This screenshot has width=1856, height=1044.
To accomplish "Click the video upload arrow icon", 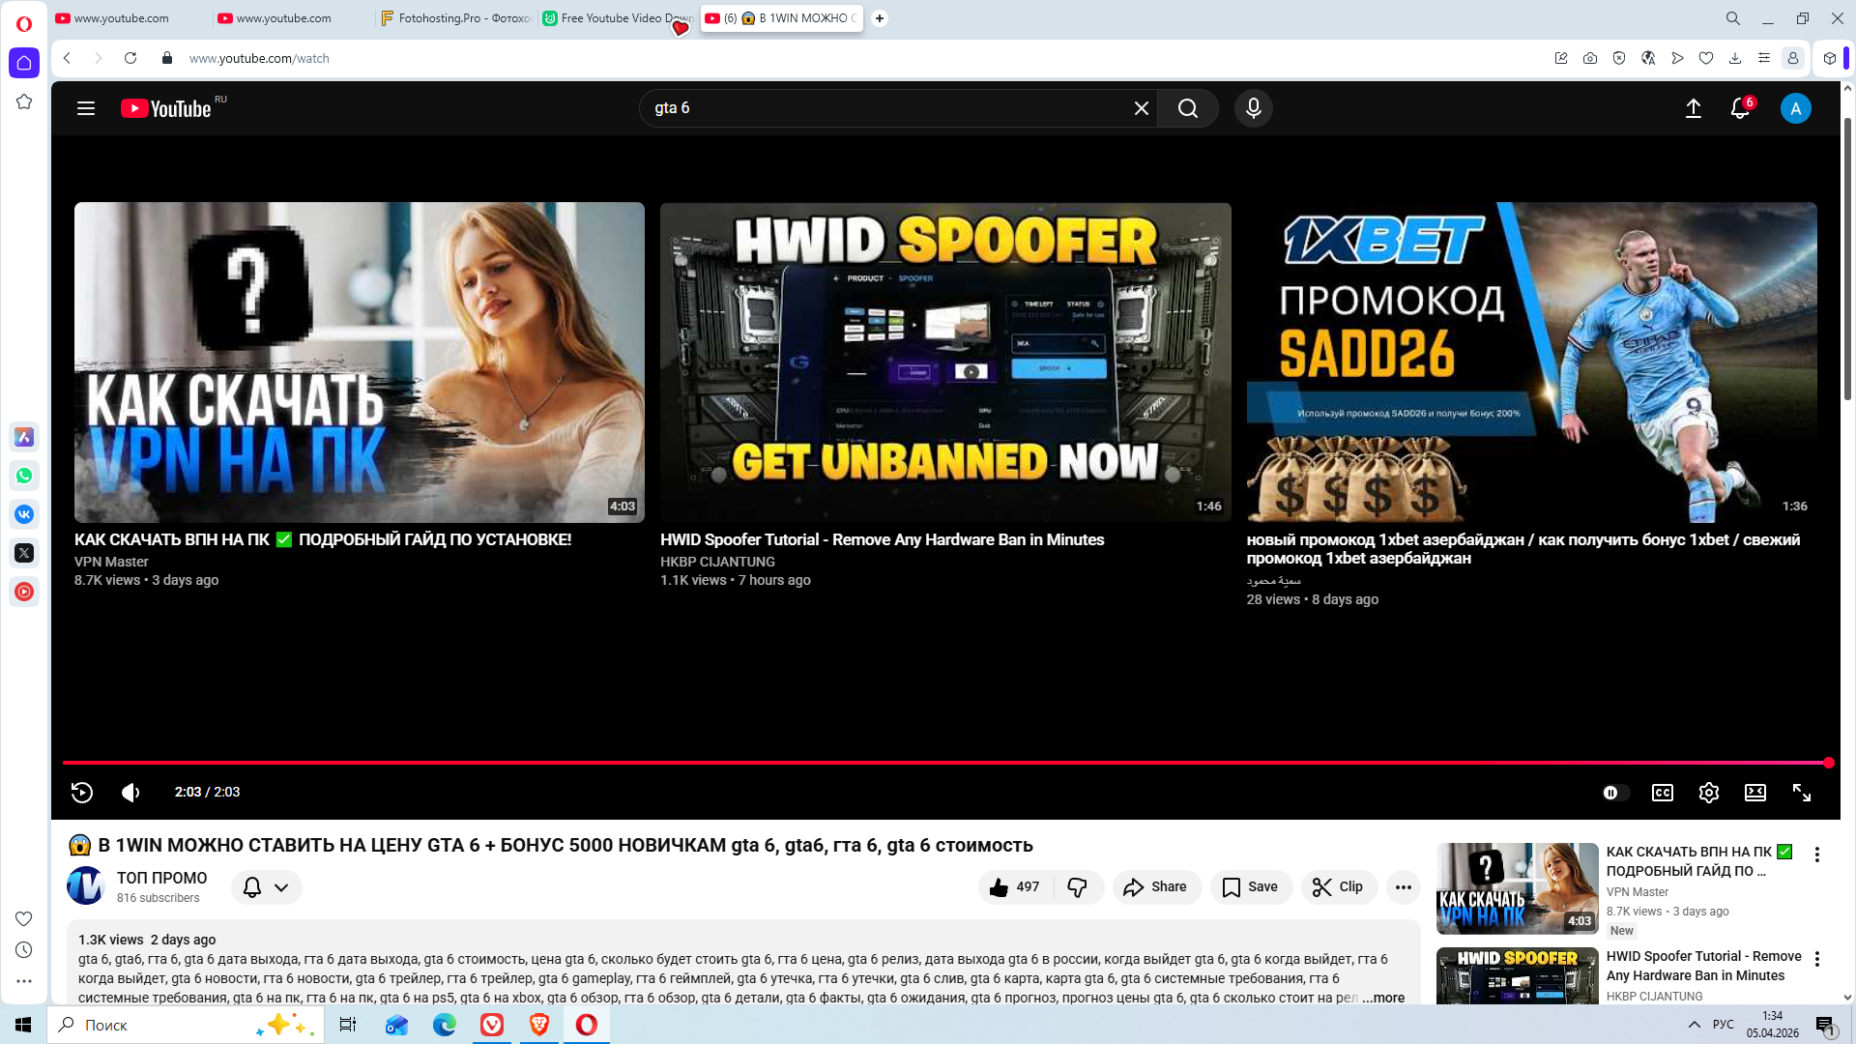I will 1693,108.
